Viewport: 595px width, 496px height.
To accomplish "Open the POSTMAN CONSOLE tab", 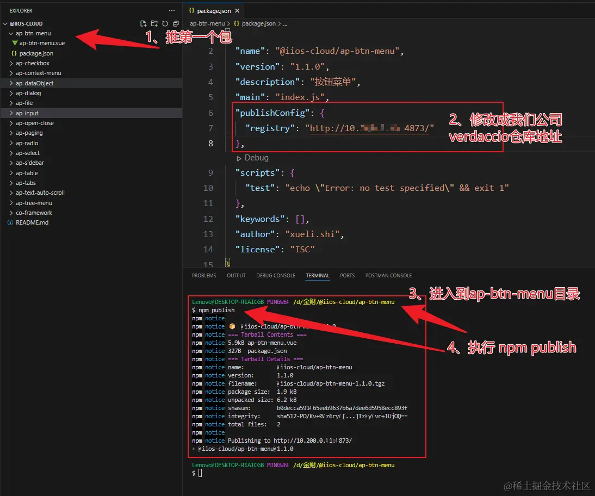I will coord(388,276).
